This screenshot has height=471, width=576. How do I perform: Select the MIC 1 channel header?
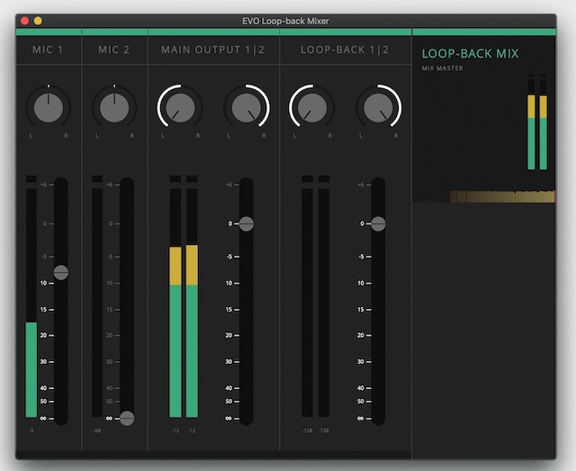pyautogui.click(x=49, y=50)
